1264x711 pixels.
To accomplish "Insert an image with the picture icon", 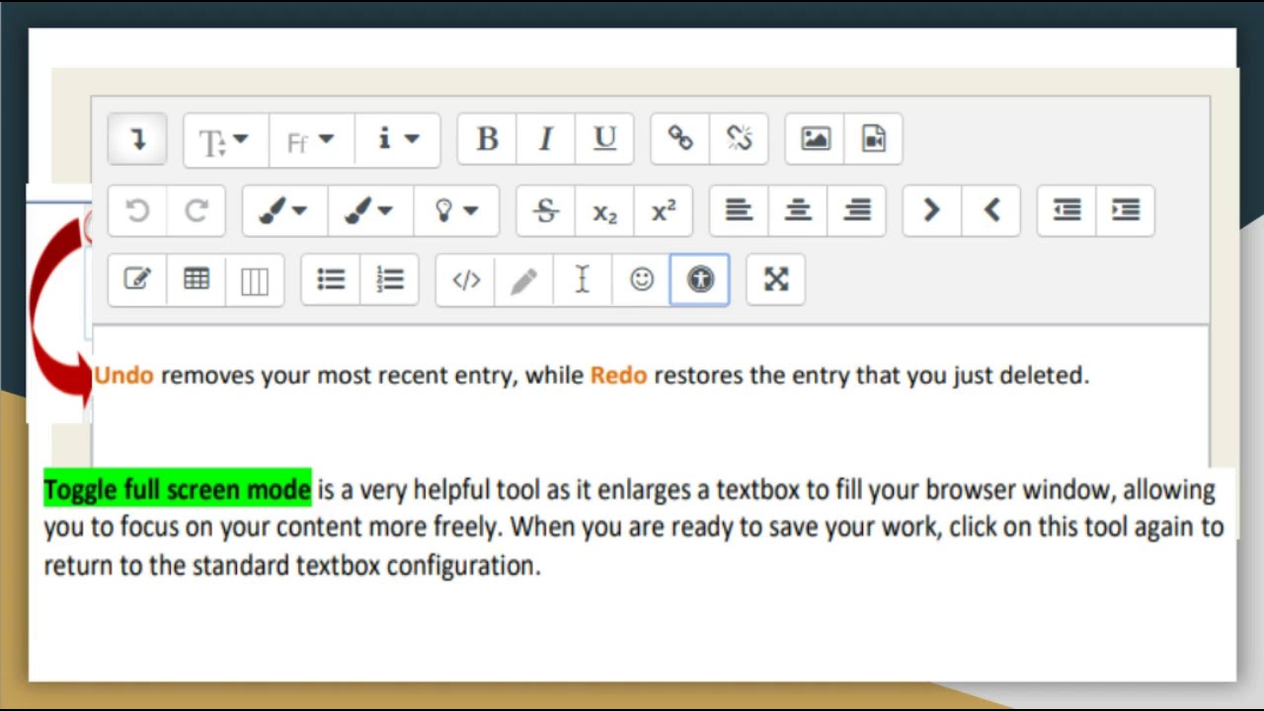I will [x=816, y=139].
